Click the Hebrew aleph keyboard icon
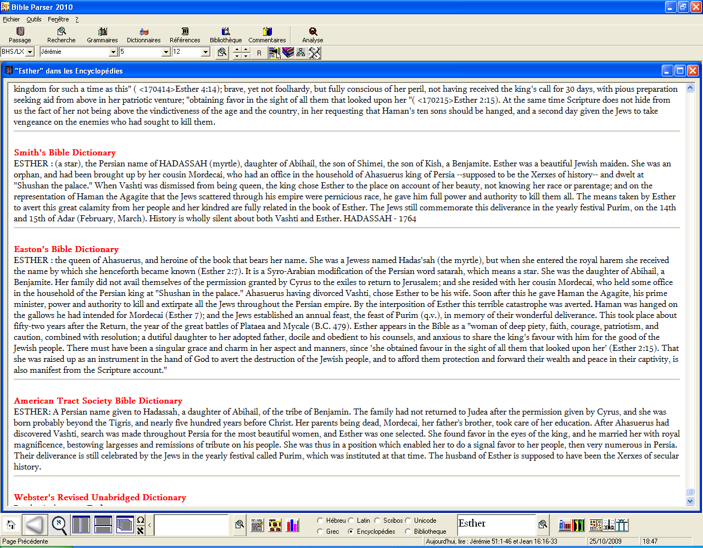 tap(141, 530)
